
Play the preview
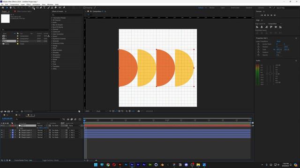click(268, 15)
